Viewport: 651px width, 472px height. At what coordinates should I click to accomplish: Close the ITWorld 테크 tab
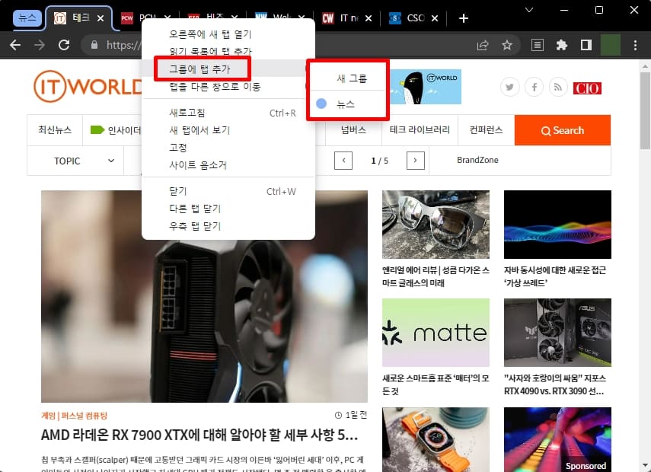point(101,18)
